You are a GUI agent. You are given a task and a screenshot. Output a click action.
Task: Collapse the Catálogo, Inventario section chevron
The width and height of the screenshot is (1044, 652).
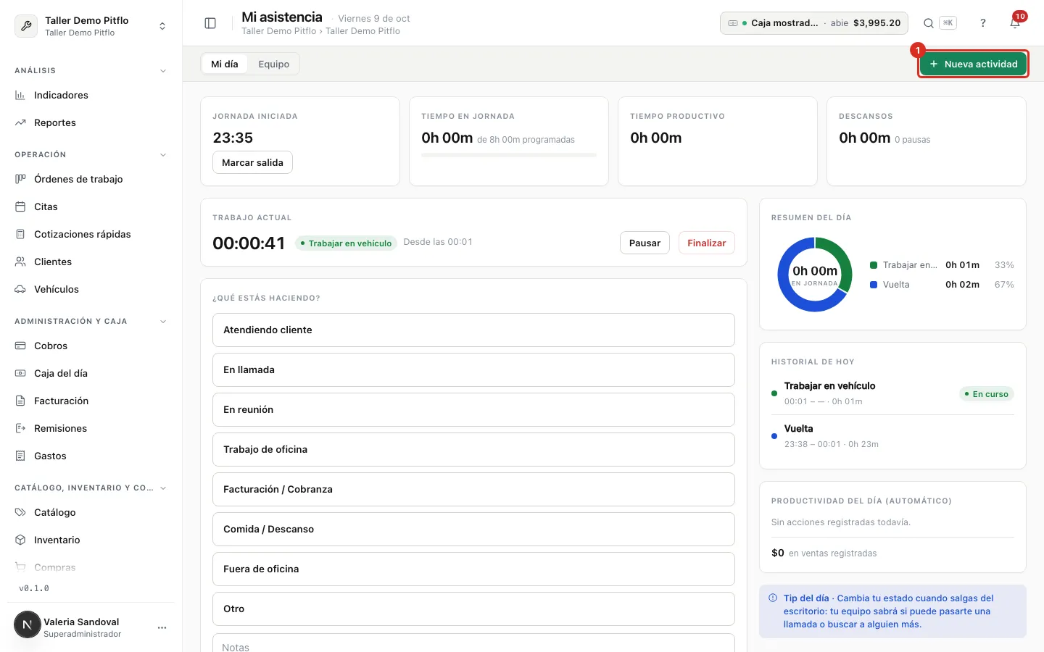(163, 488)
